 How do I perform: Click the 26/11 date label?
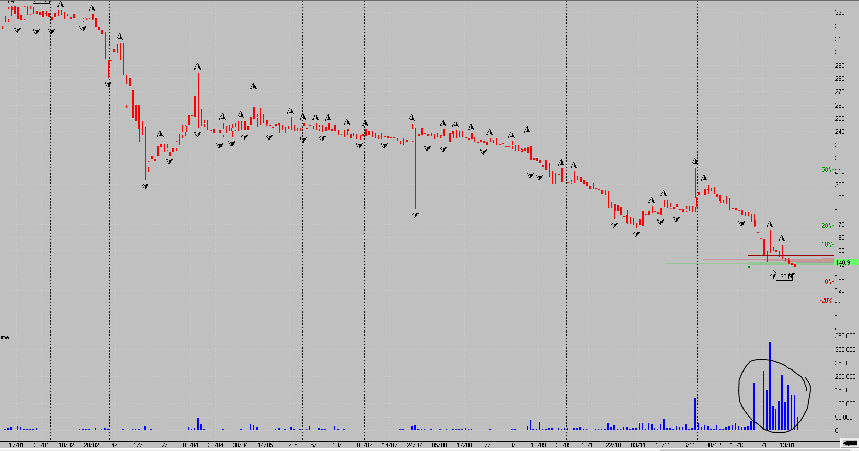tap(688, 445)
